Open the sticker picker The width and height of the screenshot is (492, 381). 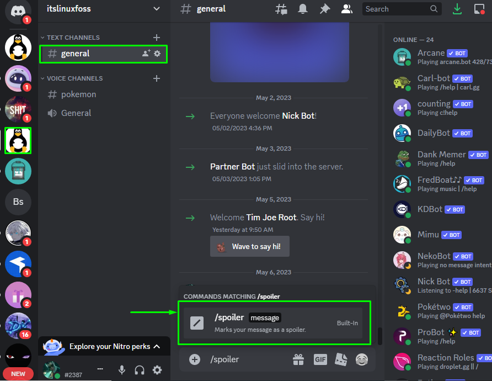[x=341, y=359]
